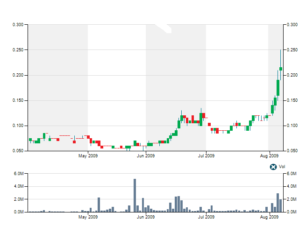This screenshot has width=299, height=240.
Task: Click the May 2009 label under the price chart
Action: click(x=88, y=156)
